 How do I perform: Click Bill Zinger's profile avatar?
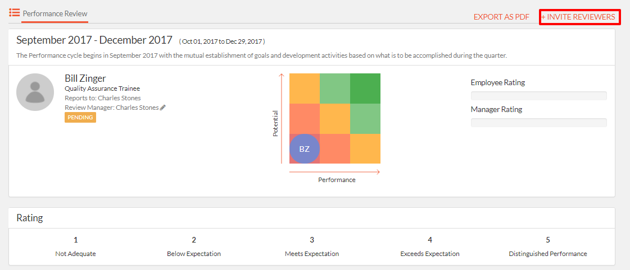(35, 92)
